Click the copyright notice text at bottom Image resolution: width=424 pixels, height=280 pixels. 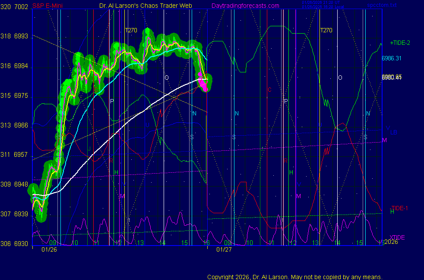click(x=294, y=277)
